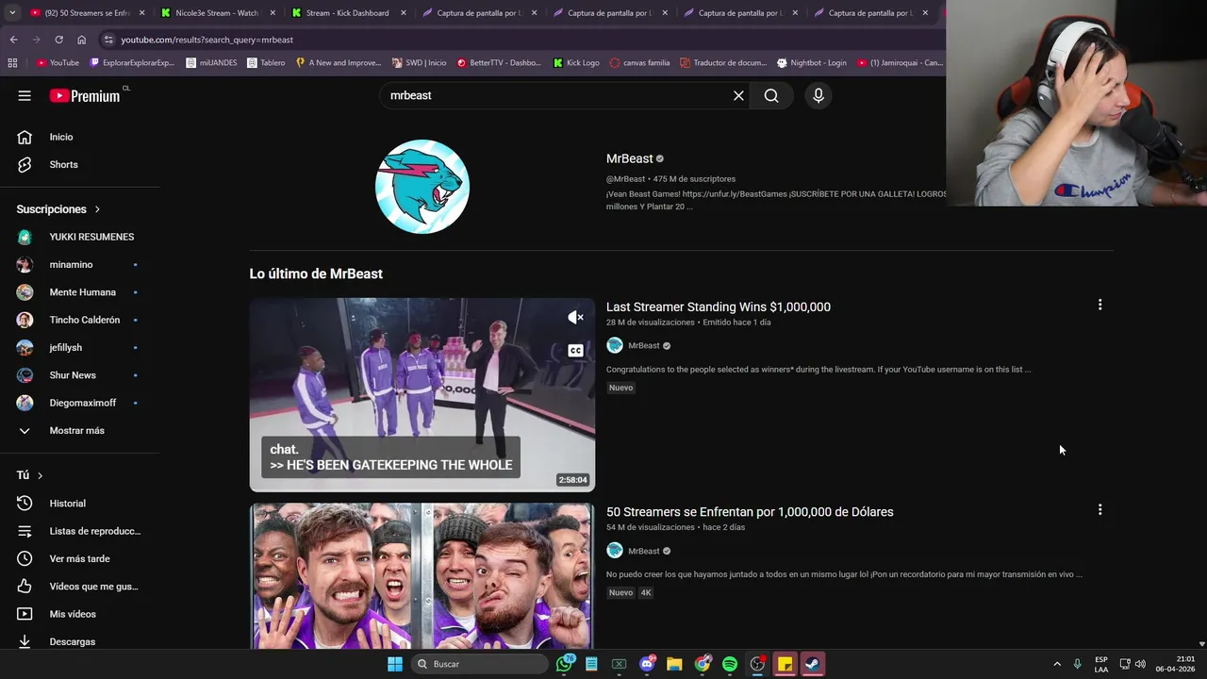
Task: Click title 50 Streamers se Enfrentan
Action: point(750,512)
